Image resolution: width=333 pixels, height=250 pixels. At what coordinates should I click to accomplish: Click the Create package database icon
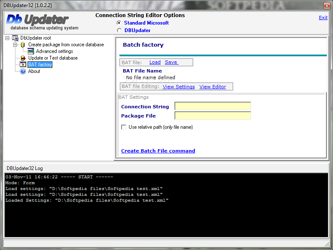(x=23, y=45)
